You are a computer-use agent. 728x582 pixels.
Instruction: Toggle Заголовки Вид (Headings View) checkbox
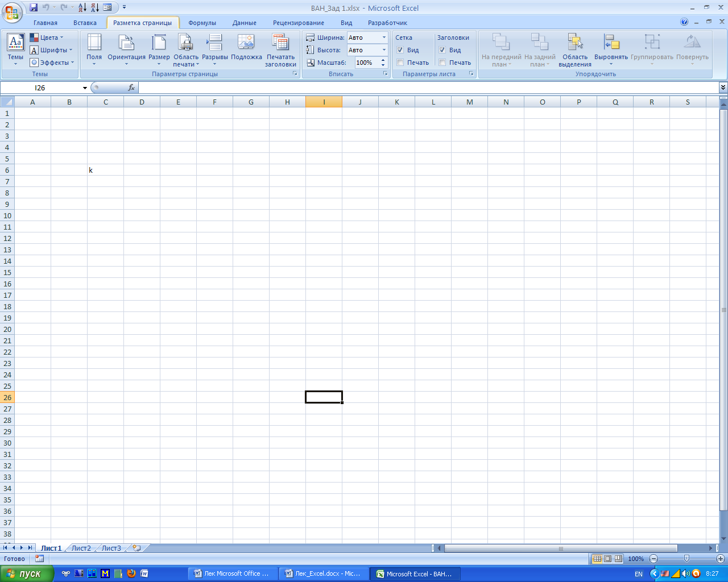(442, 50)
